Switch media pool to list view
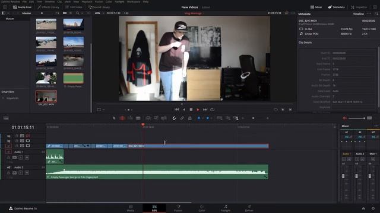 click(x=71, y=13)
